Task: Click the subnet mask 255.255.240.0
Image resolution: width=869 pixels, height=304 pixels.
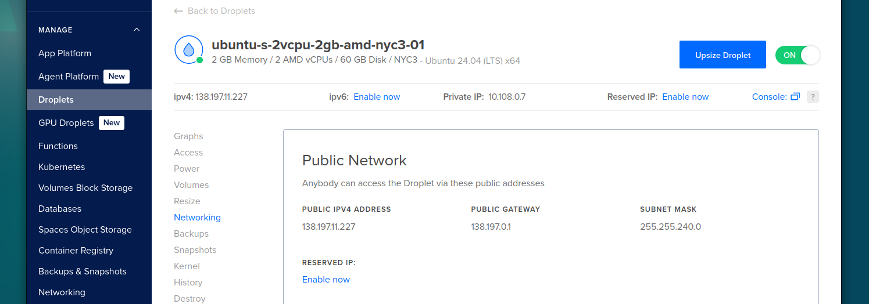Action: point(670,227)
